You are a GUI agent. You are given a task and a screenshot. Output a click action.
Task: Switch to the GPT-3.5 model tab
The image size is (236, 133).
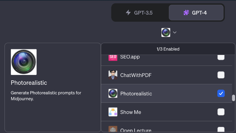click(x=140, y=13)
